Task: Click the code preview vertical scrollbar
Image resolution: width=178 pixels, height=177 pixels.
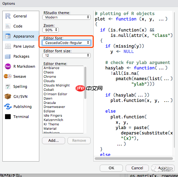Action: (x=174, y=79)
